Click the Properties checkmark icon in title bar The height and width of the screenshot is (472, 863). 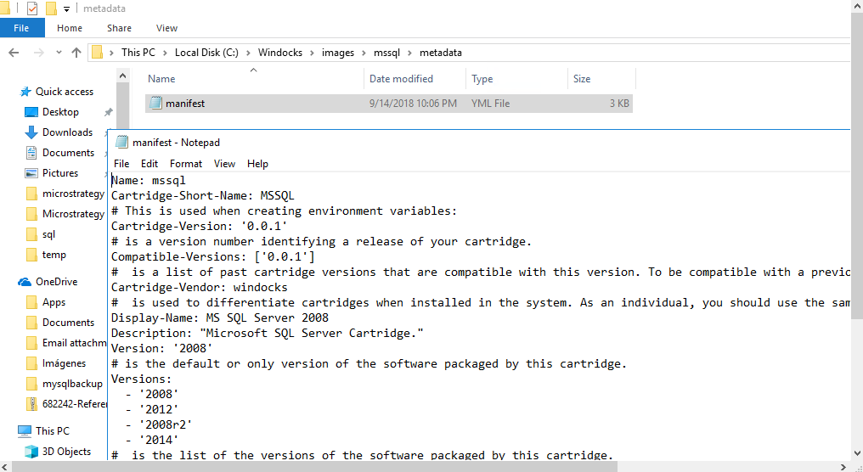click(x=32, y=8)
